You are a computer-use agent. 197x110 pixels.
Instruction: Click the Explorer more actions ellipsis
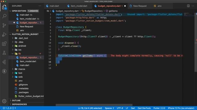pyautogui.click(x=40, y=6)
